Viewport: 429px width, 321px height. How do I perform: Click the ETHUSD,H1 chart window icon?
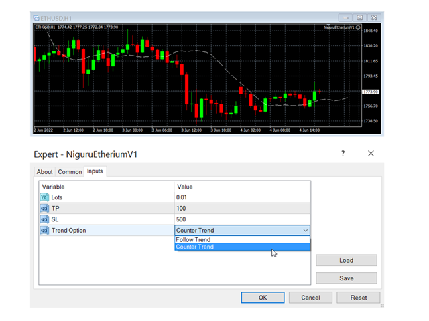click(36, 18)
